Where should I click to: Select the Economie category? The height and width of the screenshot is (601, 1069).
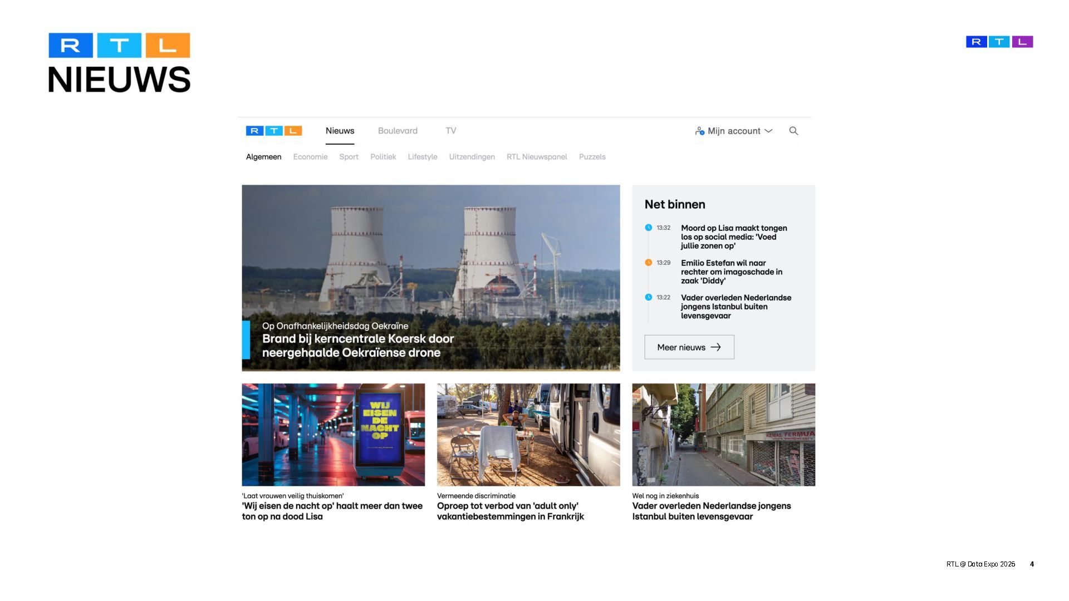[x=310, y=157]
